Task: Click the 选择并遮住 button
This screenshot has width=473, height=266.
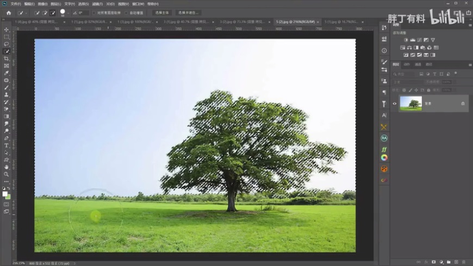Action: tap(188, 12)
